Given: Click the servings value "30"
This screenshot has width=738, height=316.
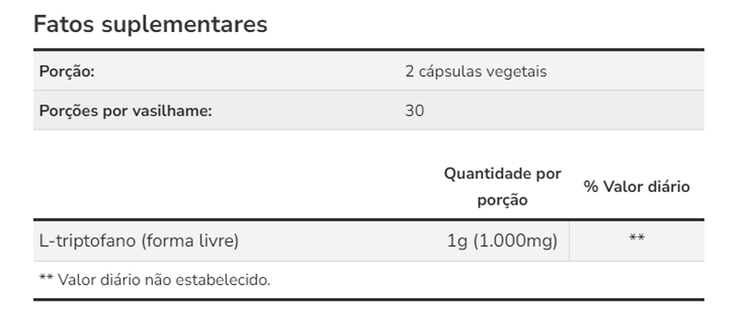Looking at the screenshot, I should (414, 111).
